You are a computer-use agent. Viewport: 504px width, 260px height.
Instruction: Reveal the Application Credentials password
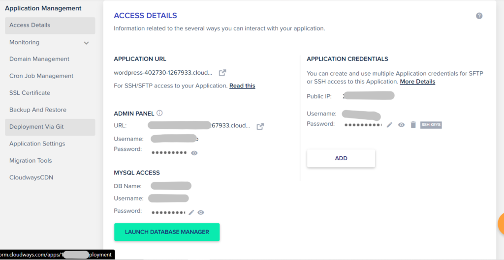click(402, 125)
